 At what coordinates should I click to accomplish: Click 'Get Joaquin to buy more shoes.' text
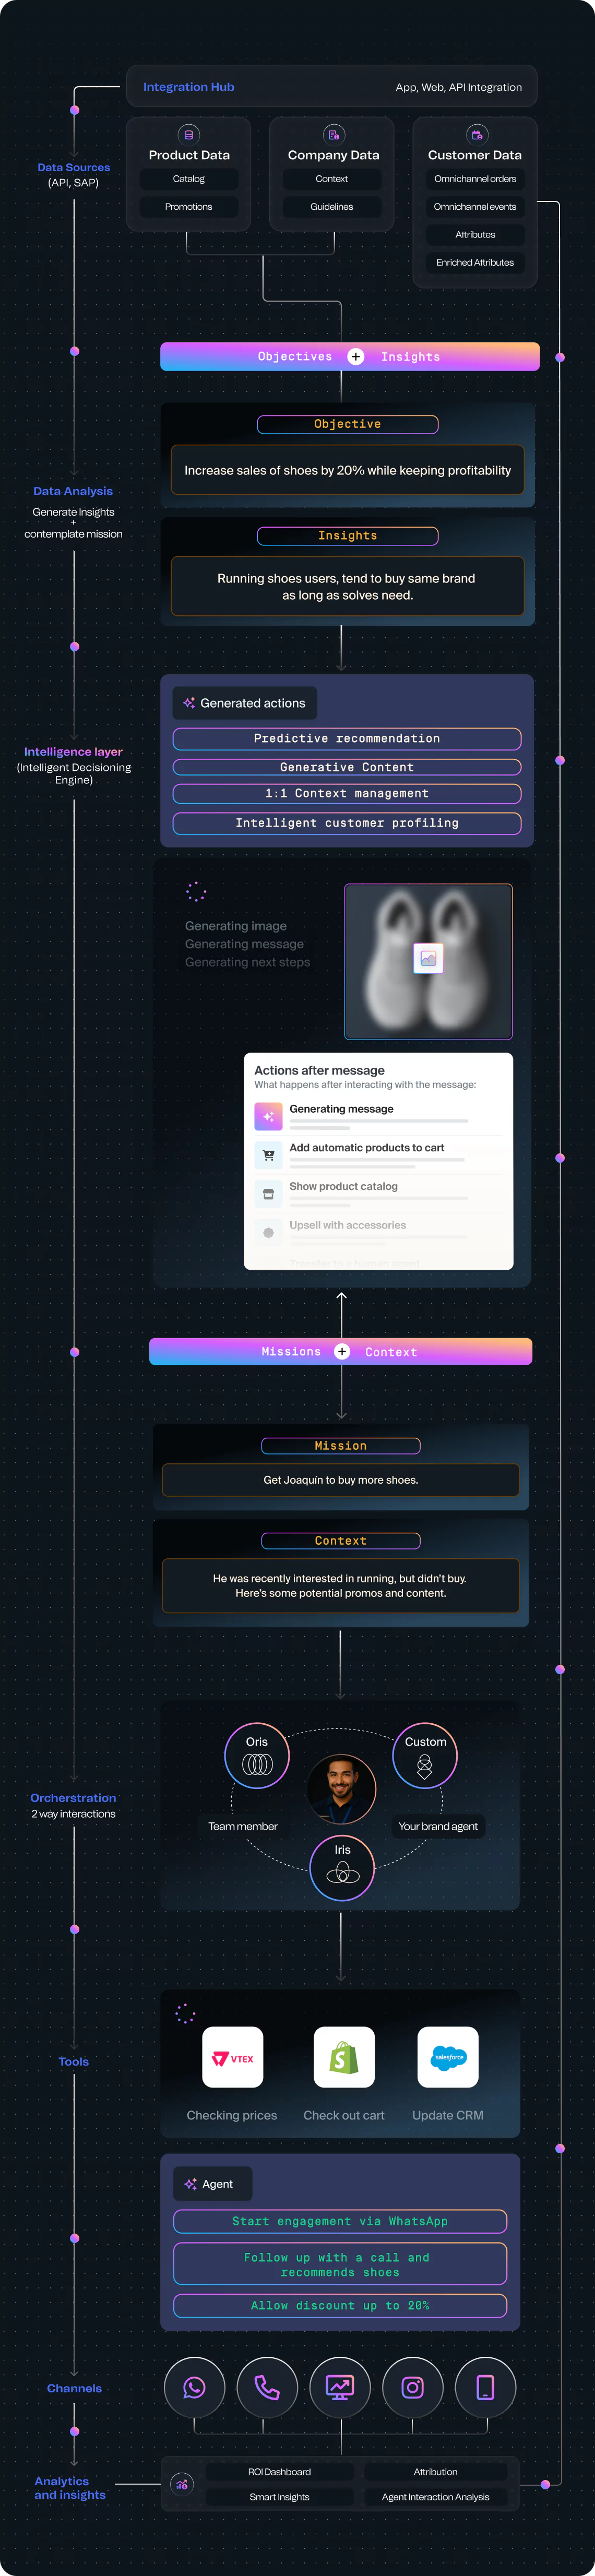tap(341, 1480)
